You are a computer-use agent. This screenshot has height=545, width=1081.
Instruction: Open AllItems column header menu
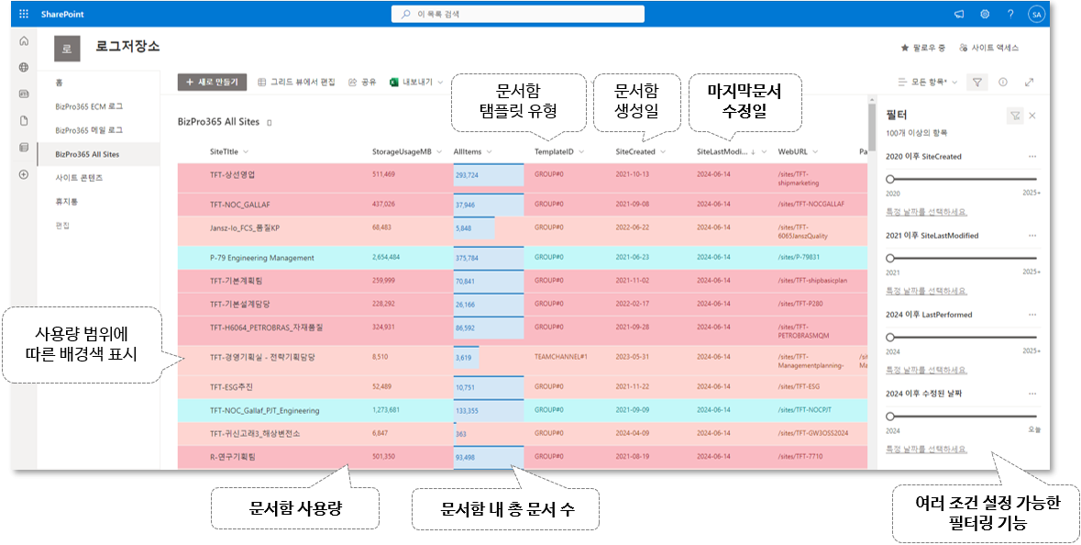[x=472, y=151]
